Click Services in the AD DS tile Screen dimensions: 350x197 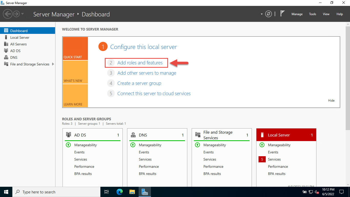click(x=81, y=159)
